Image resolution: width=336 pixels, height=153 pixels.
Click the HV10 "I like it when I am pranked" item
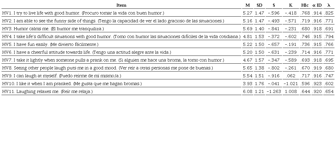tap(72, 84)
